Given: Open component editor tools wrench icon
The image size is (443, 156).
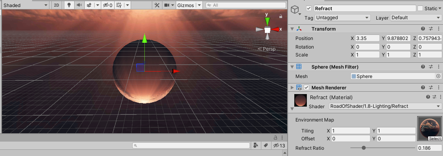Looking at the screenshot, I should coord(157,5).
